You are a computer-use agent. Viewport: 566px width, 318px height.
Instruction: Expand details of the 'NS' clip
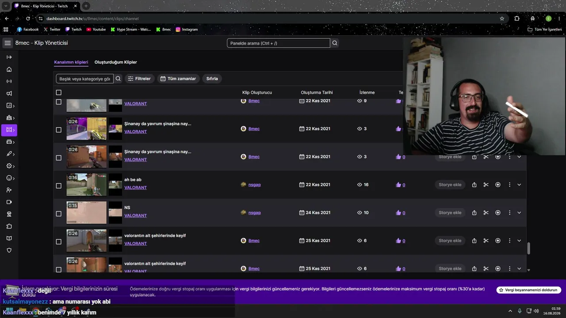[519, 213]
